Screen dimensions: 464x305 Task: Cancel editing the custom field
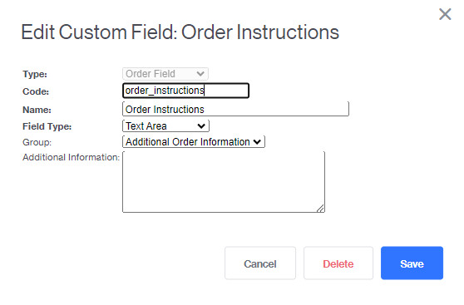[260, 263]
